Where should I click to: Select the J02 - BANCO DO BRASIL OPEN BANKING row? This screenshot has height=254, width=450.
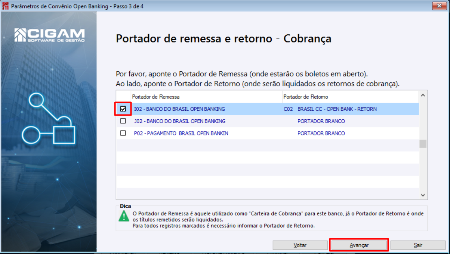tap(267, 121)
